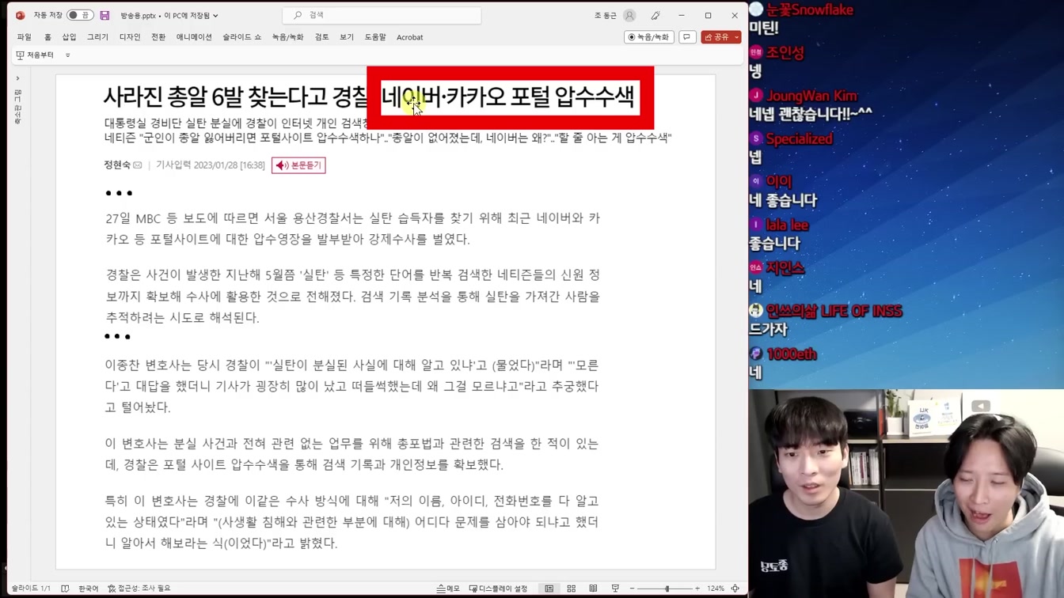Image resolution: width=1064 pixels, height=598 pixels.
Task: Switch to Slide Sorter view icon
Action: 571,589
